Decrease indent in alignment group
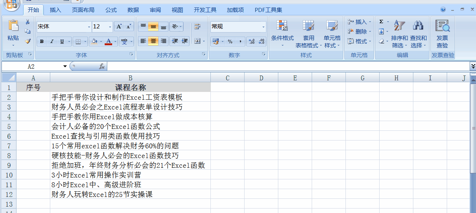476x213 pixels. [174, 41]
